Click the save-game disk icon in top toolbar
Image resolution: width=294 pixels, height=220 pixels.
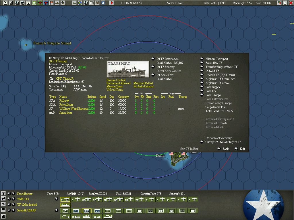(x=5, y=3)
